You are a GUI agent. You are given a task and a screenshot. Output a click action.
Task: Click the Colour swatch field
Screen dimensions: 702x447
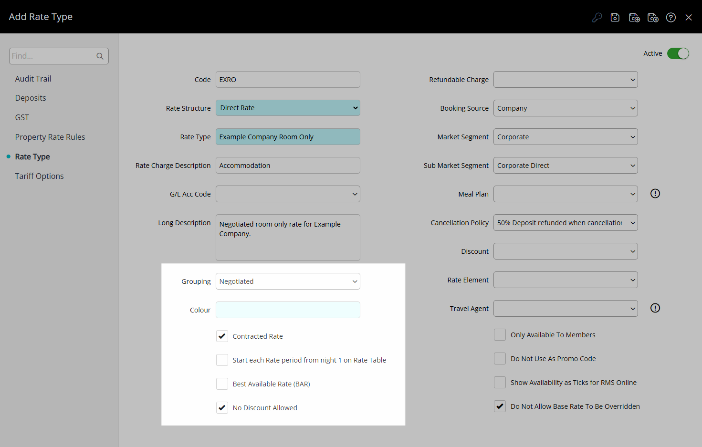coord(288,310)
